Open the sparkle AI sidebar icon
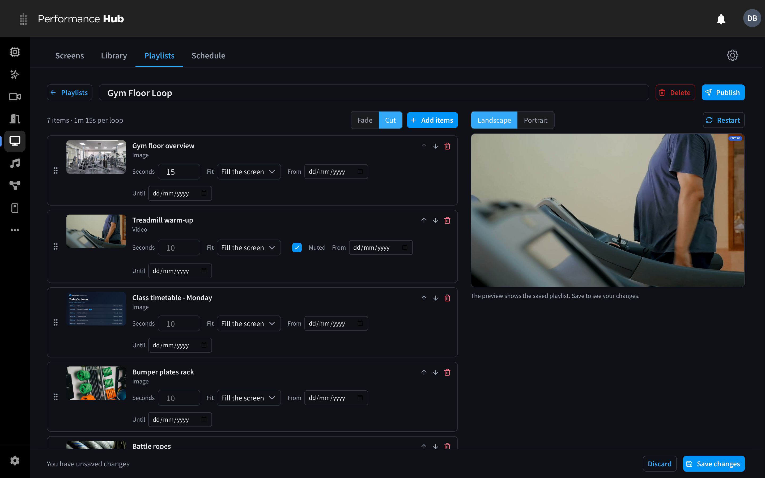The height and width of the screenshot is (478, 765). tap(15, 74)
